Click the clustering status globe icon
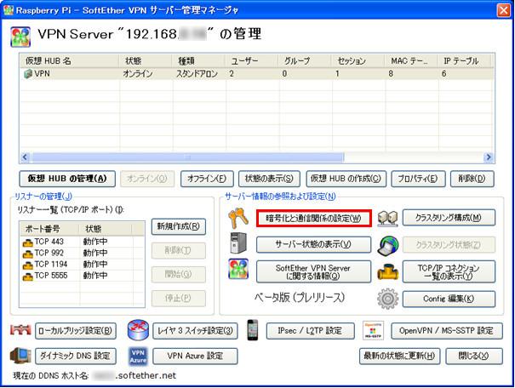Image resolution: width=515 pixels, height=388 pixels. click(x=388, y=245)
